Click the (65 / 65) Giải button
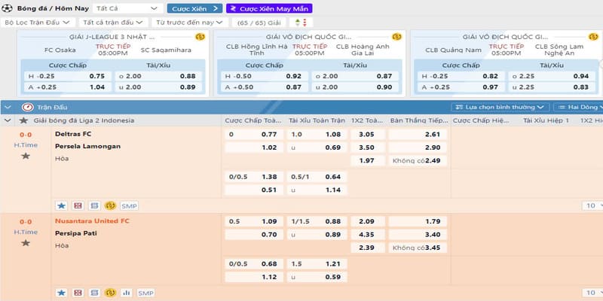This screenshot has height=301, width=603. pyautogui.click(x=259, y=23)
